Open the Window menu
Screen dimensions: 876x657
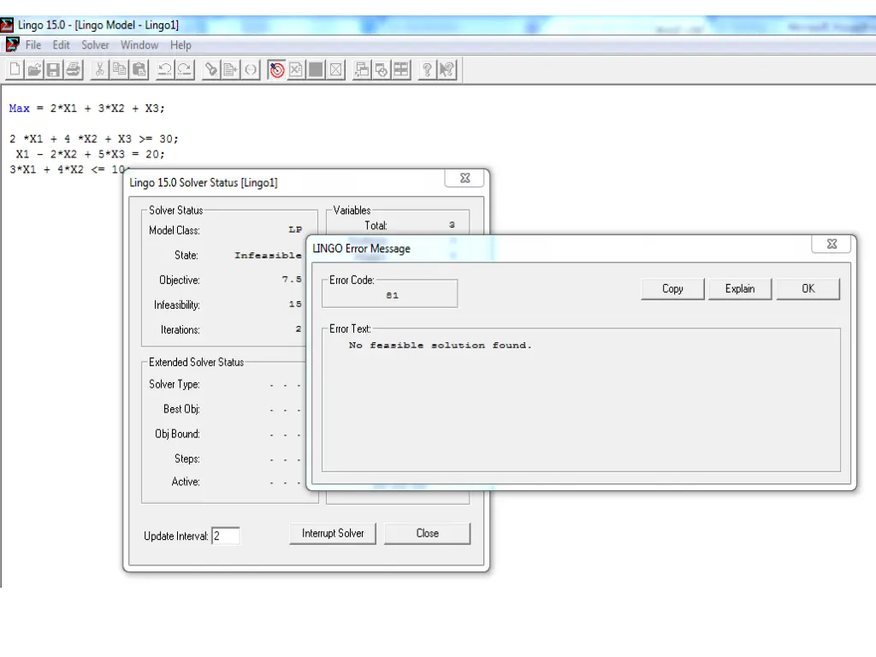(x=139, y=45)
